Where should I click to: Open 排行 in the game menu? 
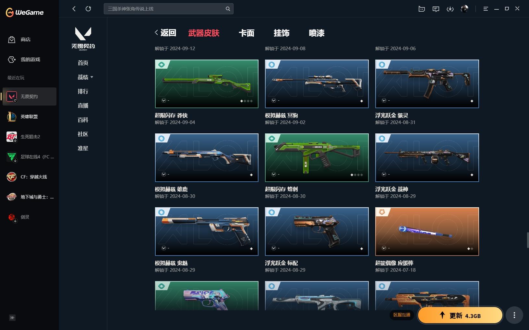(x=83, y=91)
